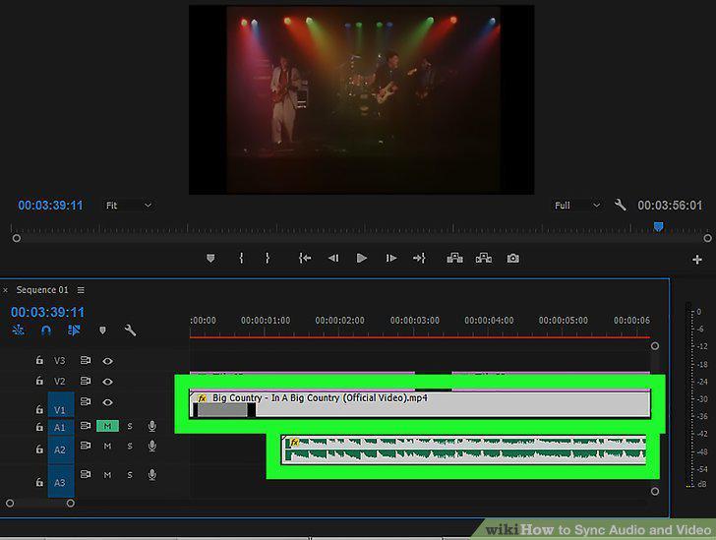
Task: Enable voice-over record on A2
Action: tap(152, 446)
